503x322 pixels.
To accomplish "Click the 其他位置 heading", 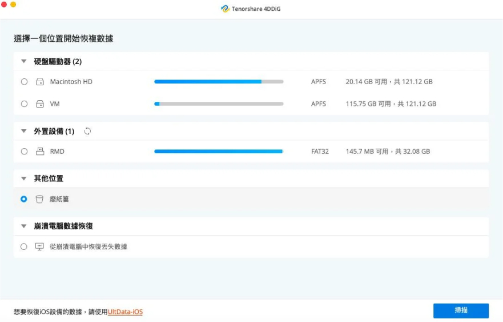I will pos(49,178).
